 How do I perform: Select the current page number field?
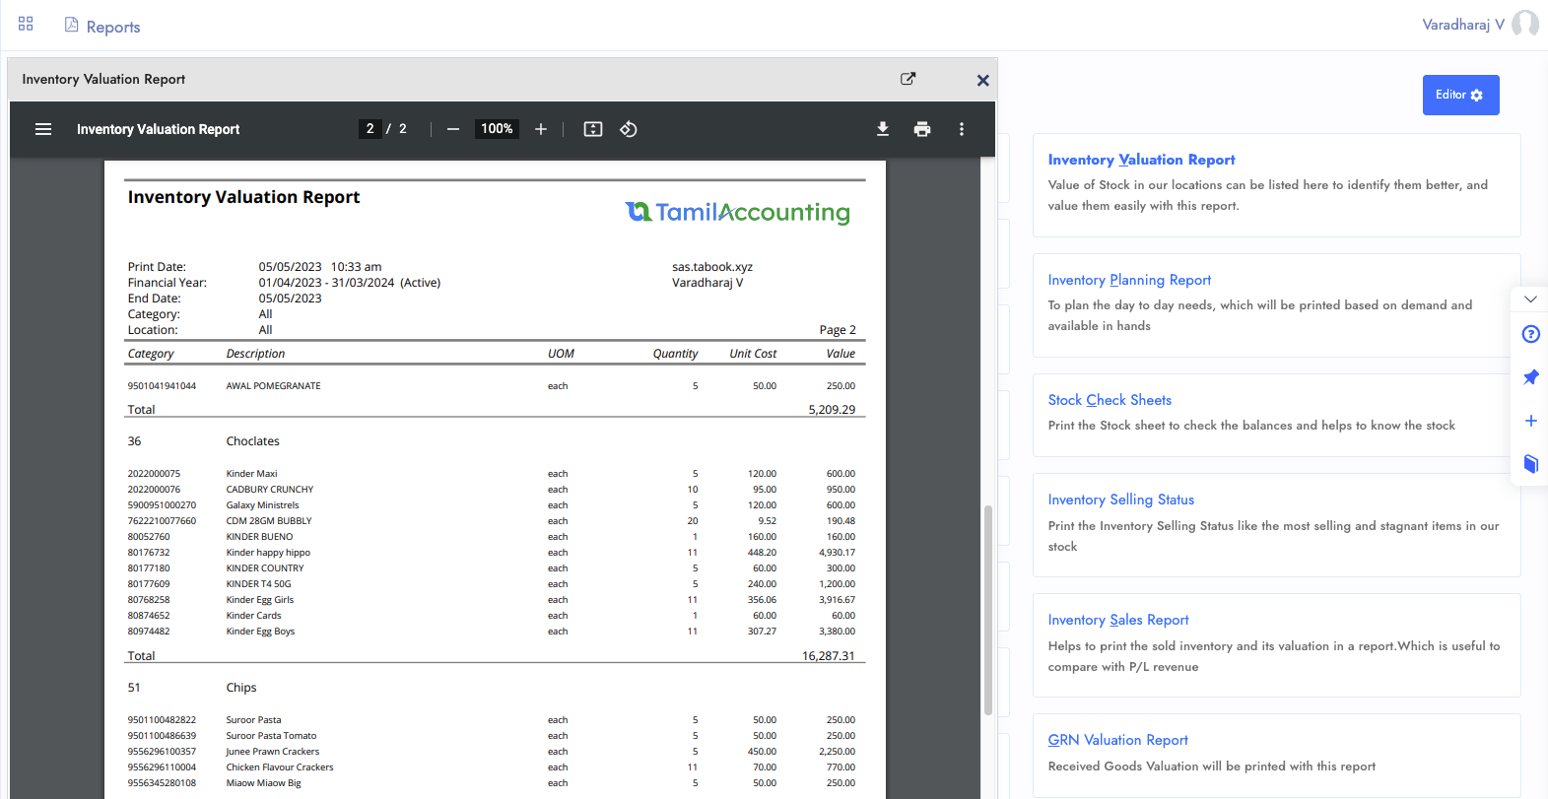370,129
